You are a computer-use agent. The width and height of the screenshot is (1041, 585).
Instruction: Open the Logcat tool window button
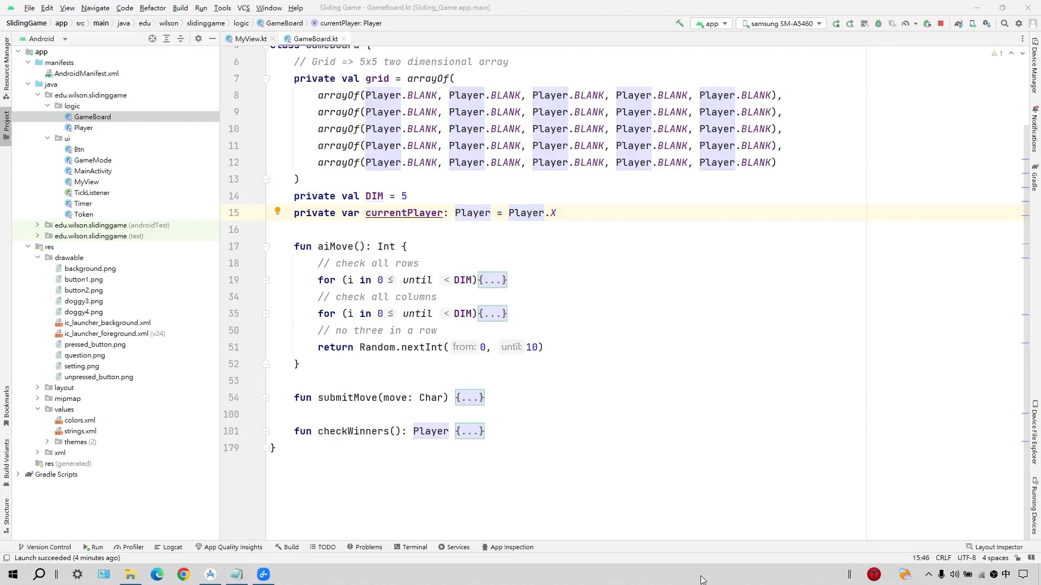[x=168, y=547]
